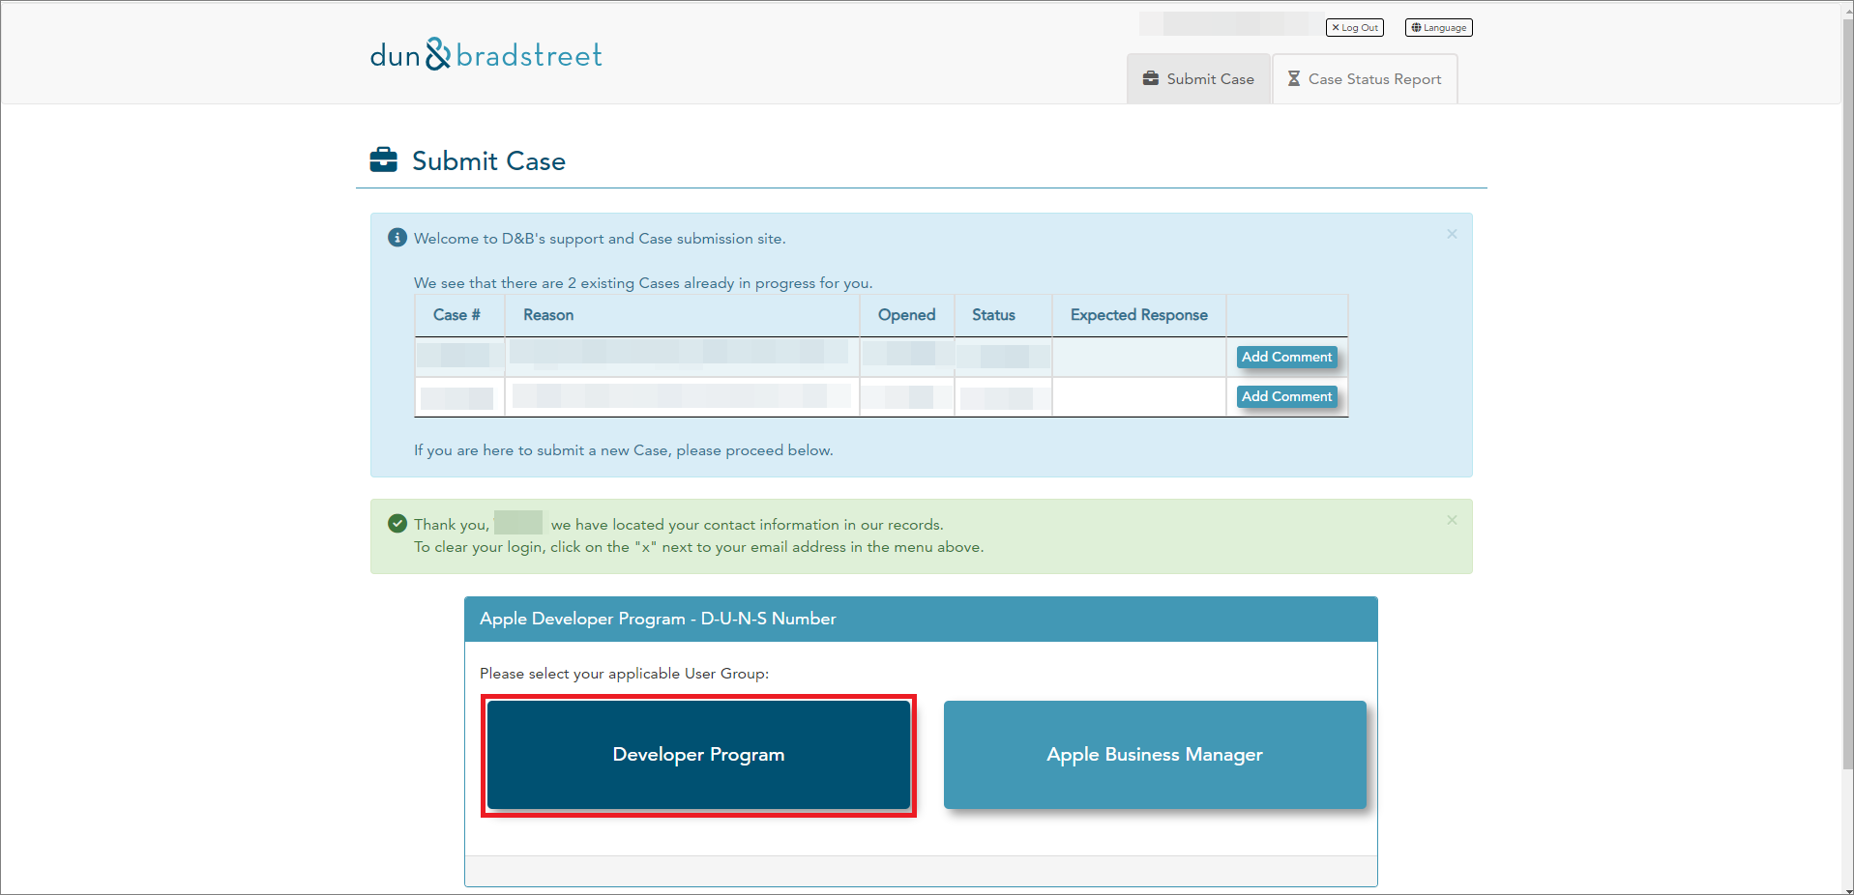Click the Expected Response column header
The height and width of the screenshot is (895, 1854).
[x=1139, y=315]
